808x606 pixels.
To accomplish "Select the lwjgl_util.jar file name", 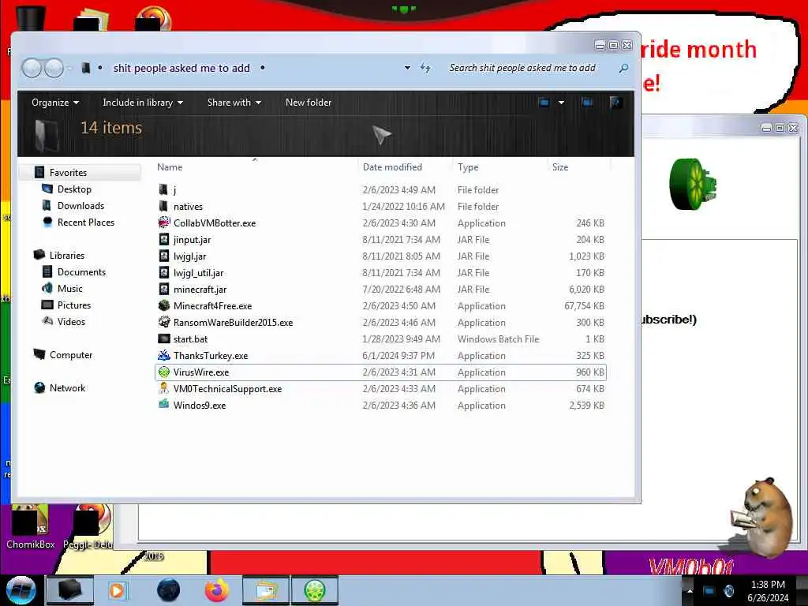I will pos(198,272).
